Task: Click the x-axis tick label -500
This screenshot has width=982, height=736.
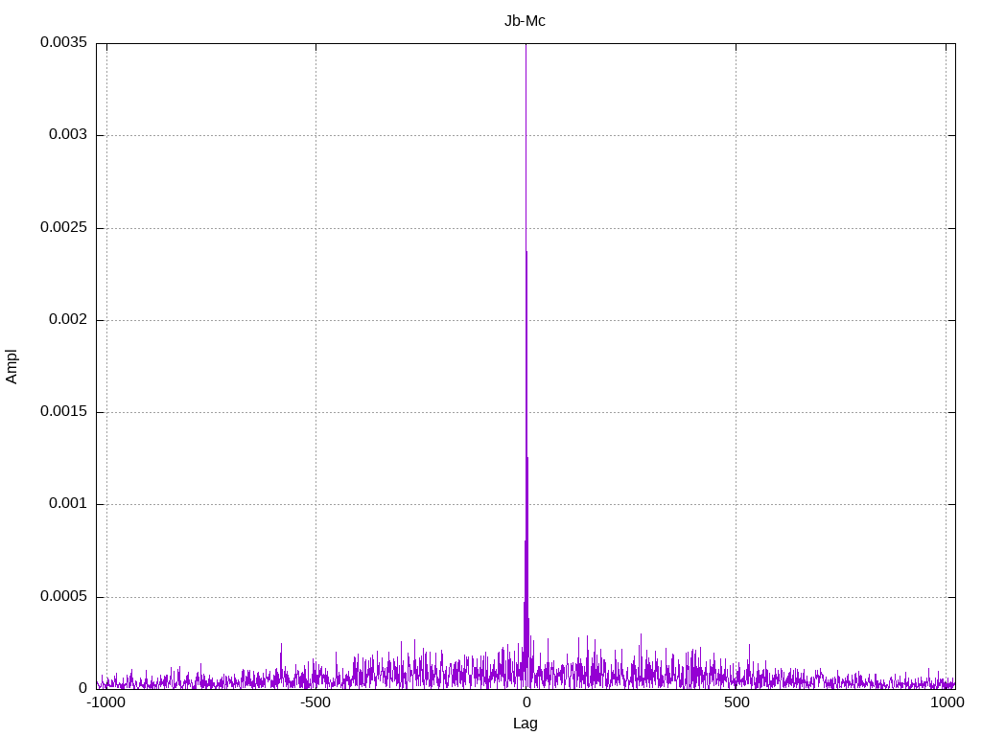Action: pyautogui.click(x=315, y=702)
